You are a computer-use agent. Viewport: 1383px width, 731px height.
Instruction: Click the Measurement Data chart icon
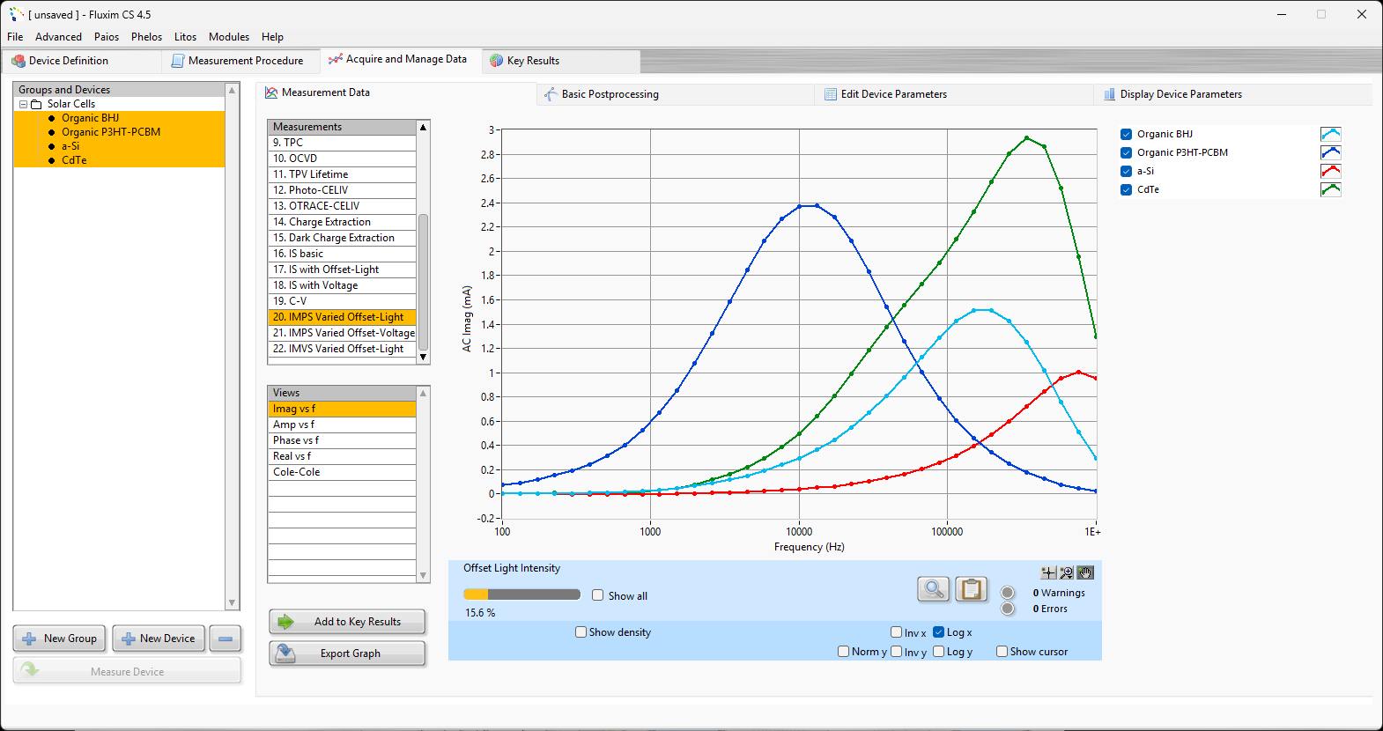coord(271,92)
